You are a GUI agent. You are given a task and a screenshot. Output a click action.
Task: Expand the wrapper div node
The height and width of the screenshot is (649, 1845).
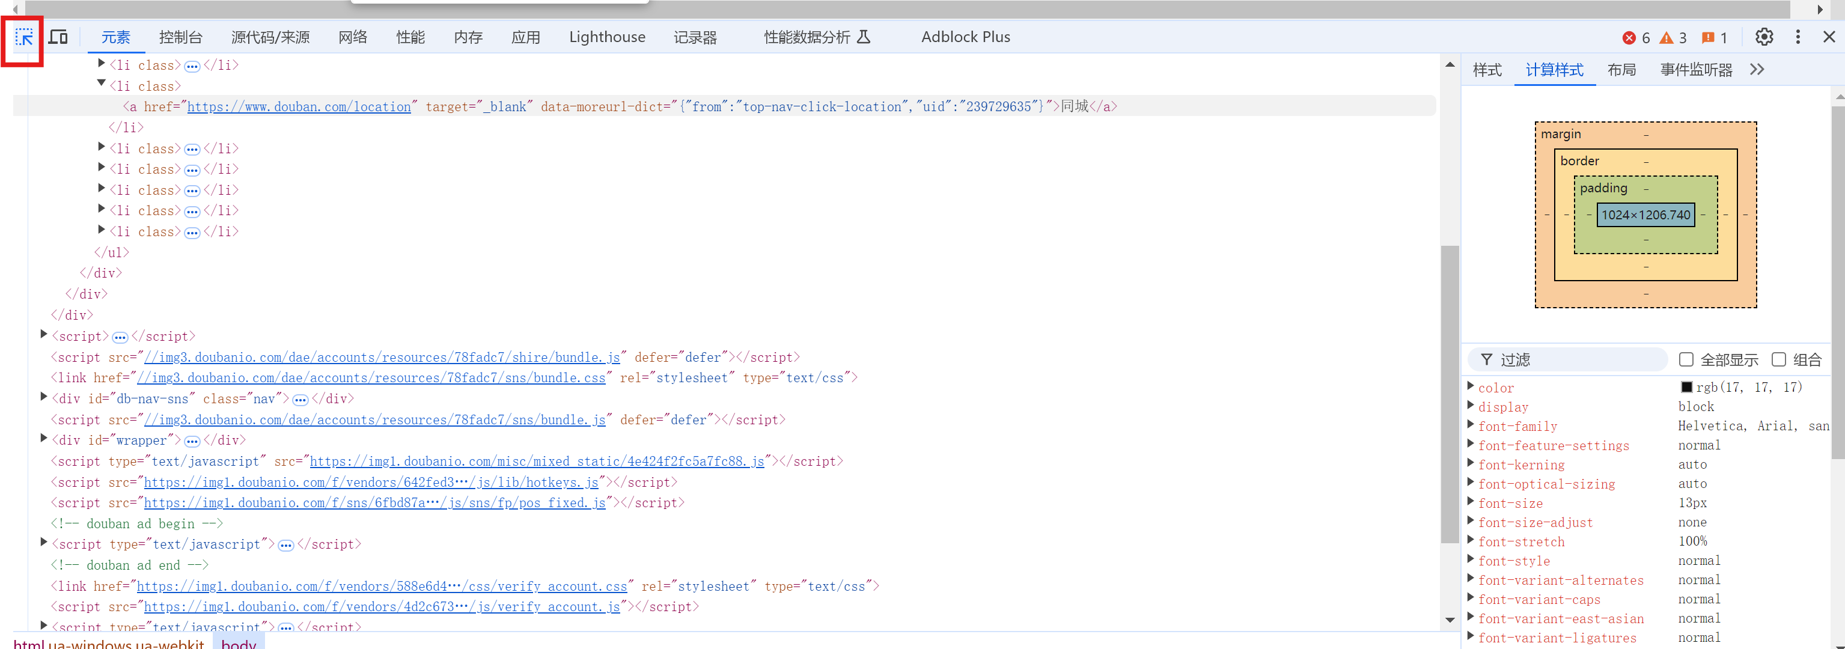44,439
